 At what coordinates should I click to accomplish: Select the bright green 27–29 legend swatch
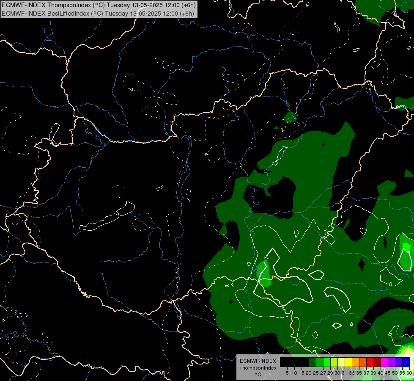click(x=327, y=362)
